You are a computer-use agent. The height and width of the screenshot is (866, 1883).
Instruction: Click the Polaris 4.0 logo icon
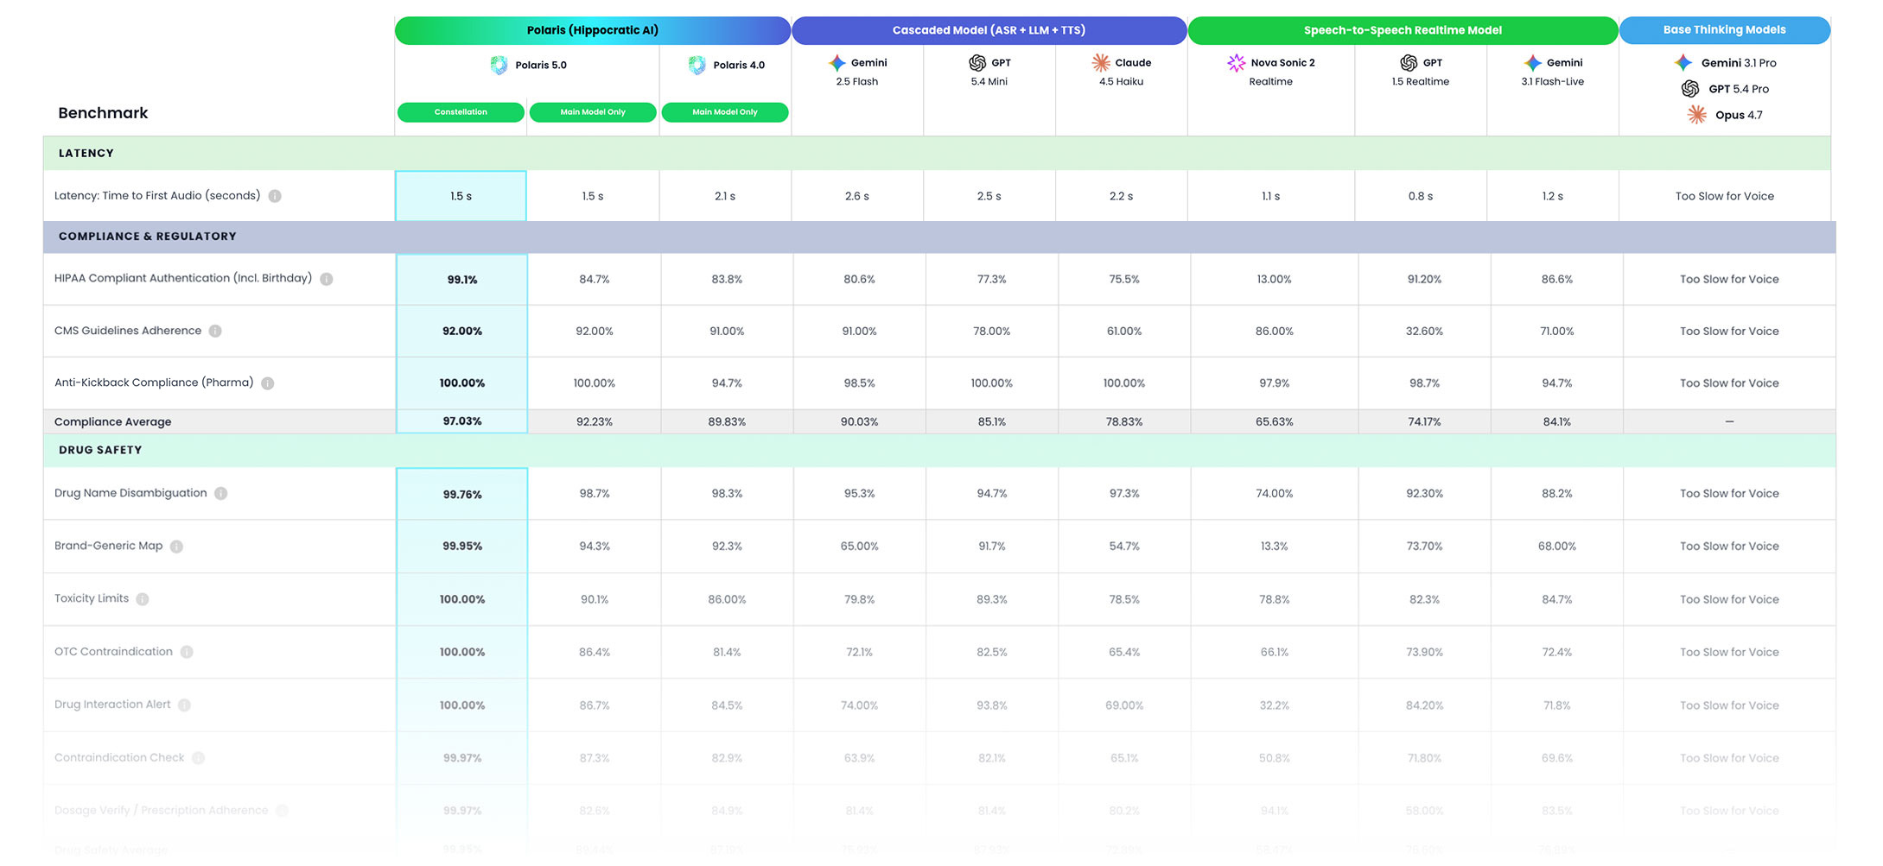pos(697,65)
